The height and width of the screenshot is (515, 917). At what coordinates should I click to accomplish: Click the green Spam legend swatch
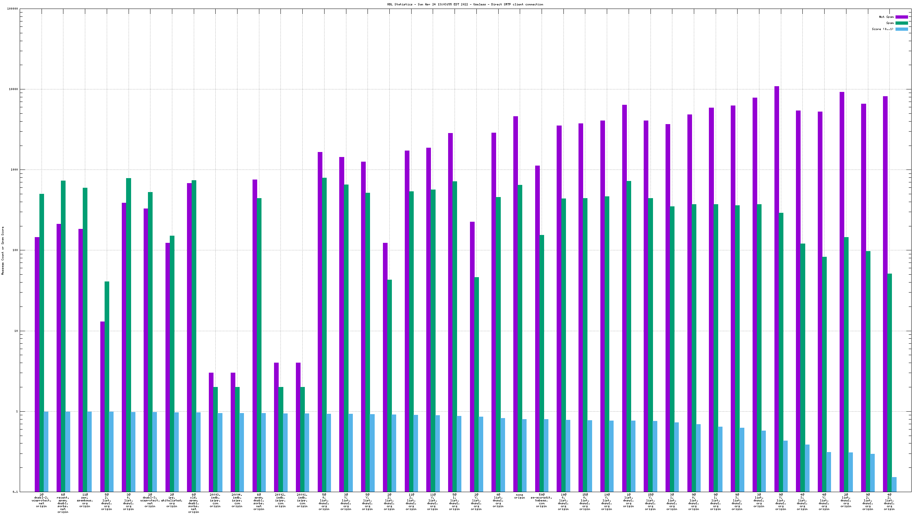901,23
